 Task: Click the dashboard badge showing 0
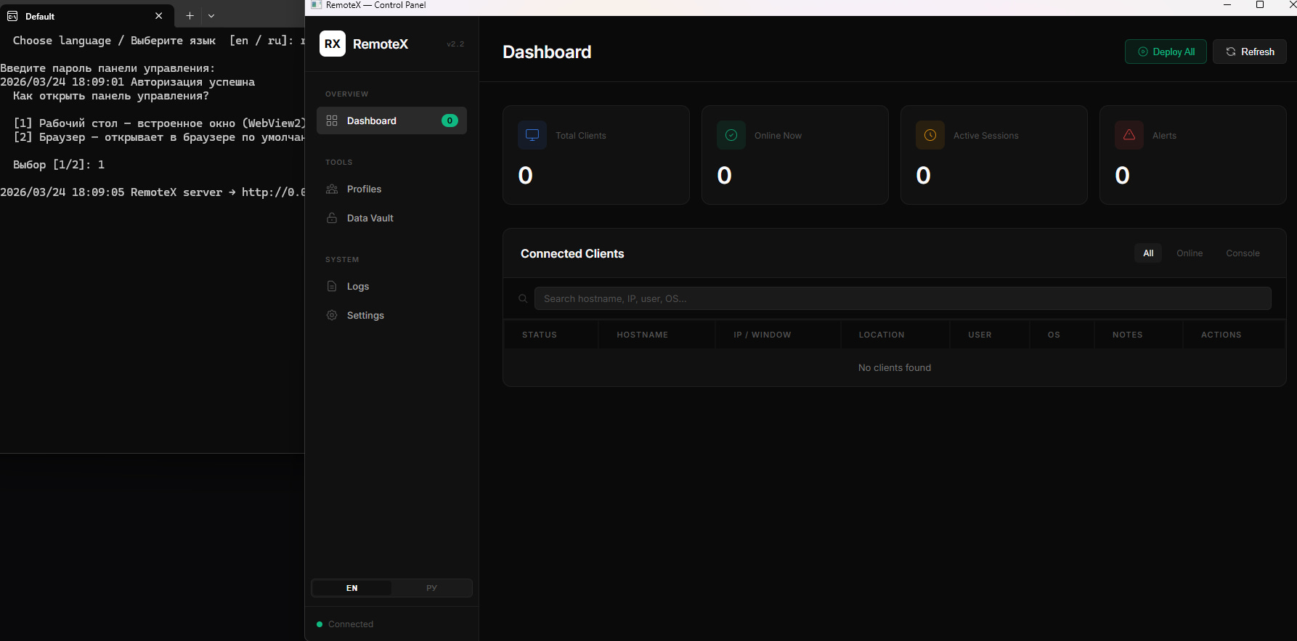(450, 121)
